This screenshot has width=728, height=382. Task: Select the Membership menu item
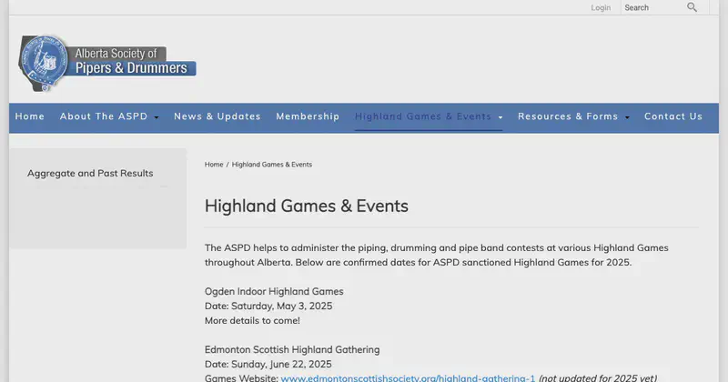pos(308,116)
